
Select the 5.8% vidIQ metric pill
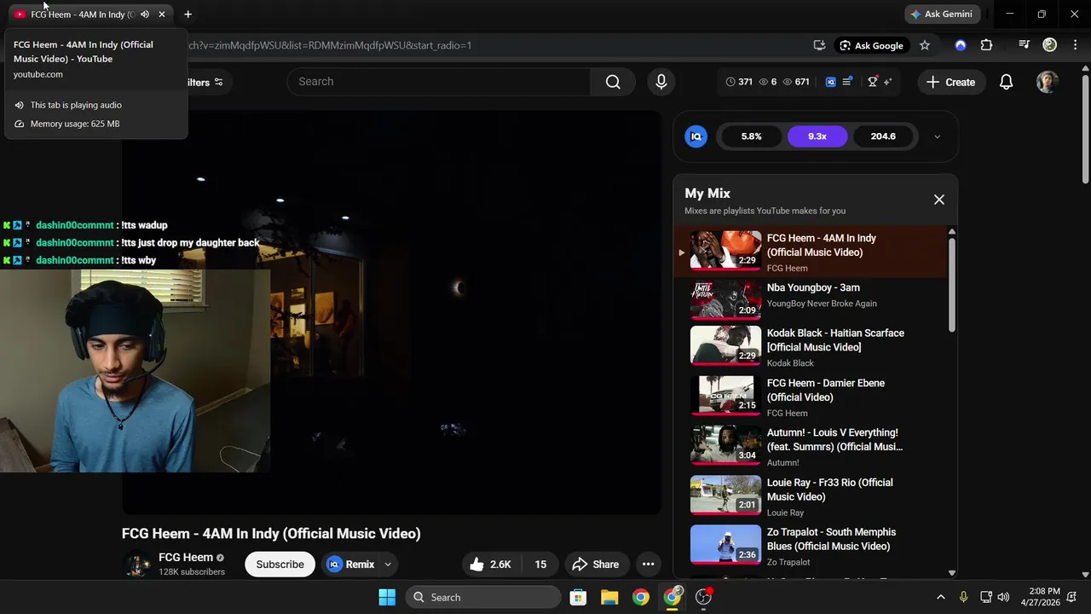(751, 136)
